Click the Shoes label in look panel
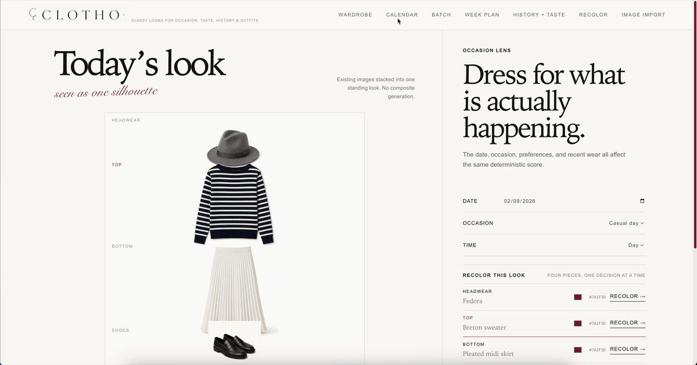The width and height of the screenshot is (697, 365). click(120, 330)
